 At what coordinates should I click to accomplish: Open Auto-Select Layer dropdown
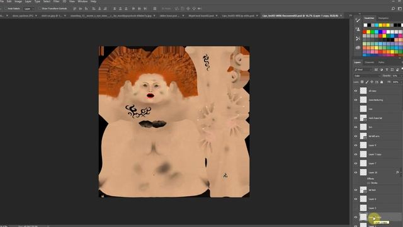click(x=29, y=8)
